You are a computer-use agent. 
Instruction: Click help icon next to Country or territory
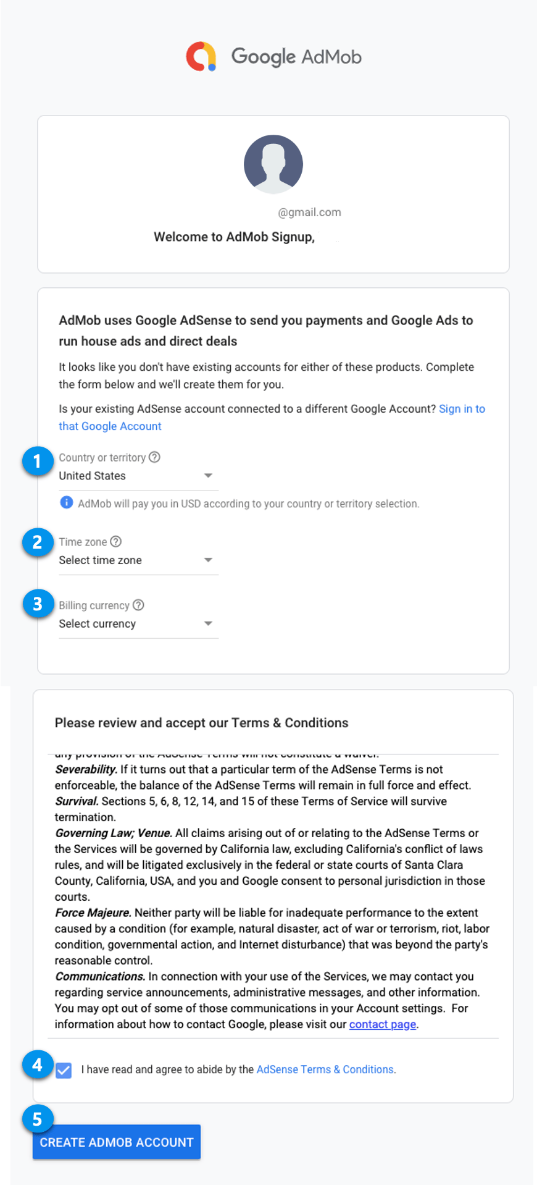155,457
